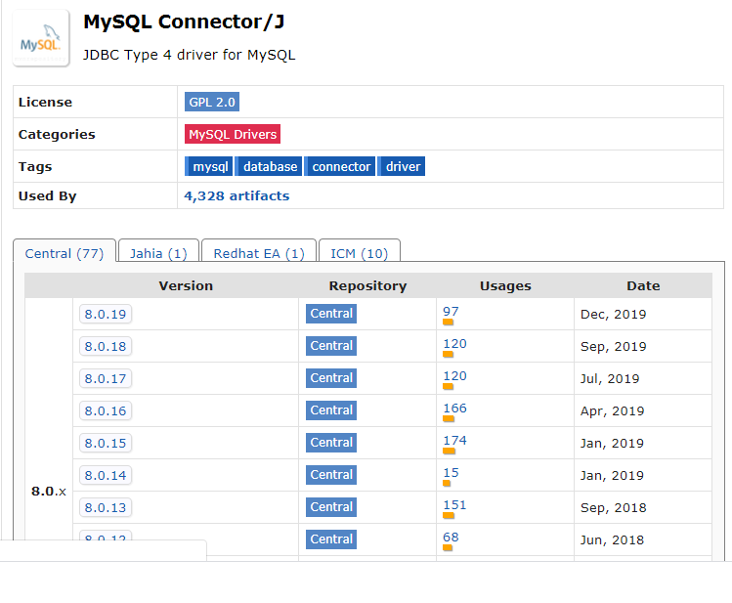Click the Date column header
This screenshot has height=603, width=732.
click(643, 285)
